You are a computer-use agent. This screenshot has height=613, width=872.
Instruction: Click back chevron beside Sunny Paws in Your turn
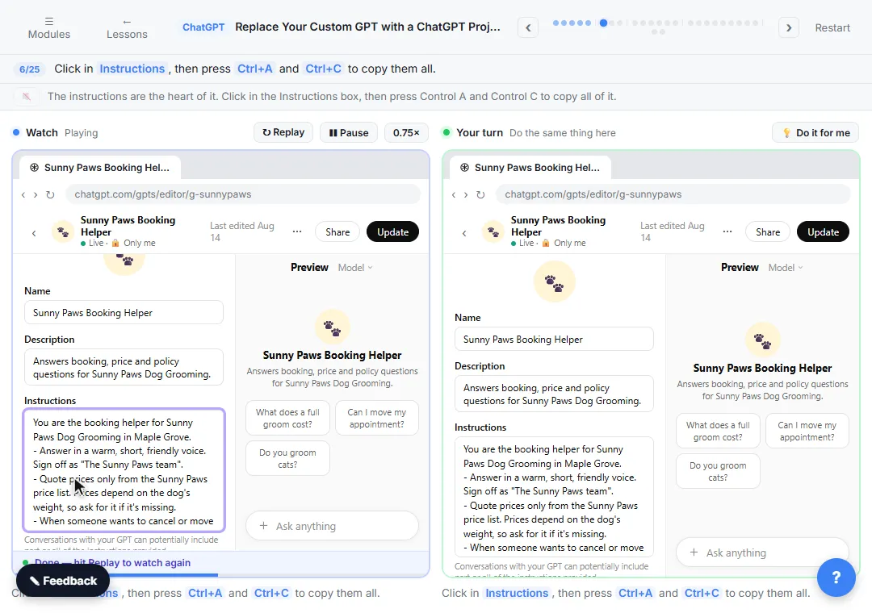(464, 233)
